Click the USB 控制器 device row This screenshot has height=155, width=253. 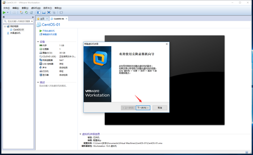click(58, 64)
